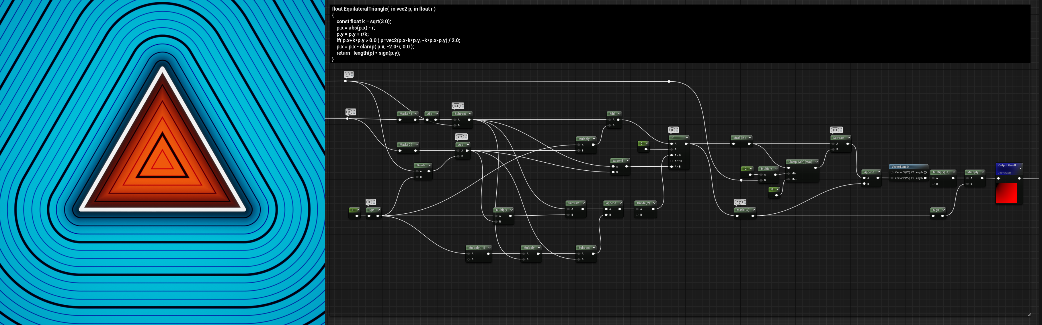Click the Sign node output pin
This screenshot has height=325, width=1042.
pyautogui.click(x=943, y=216)
